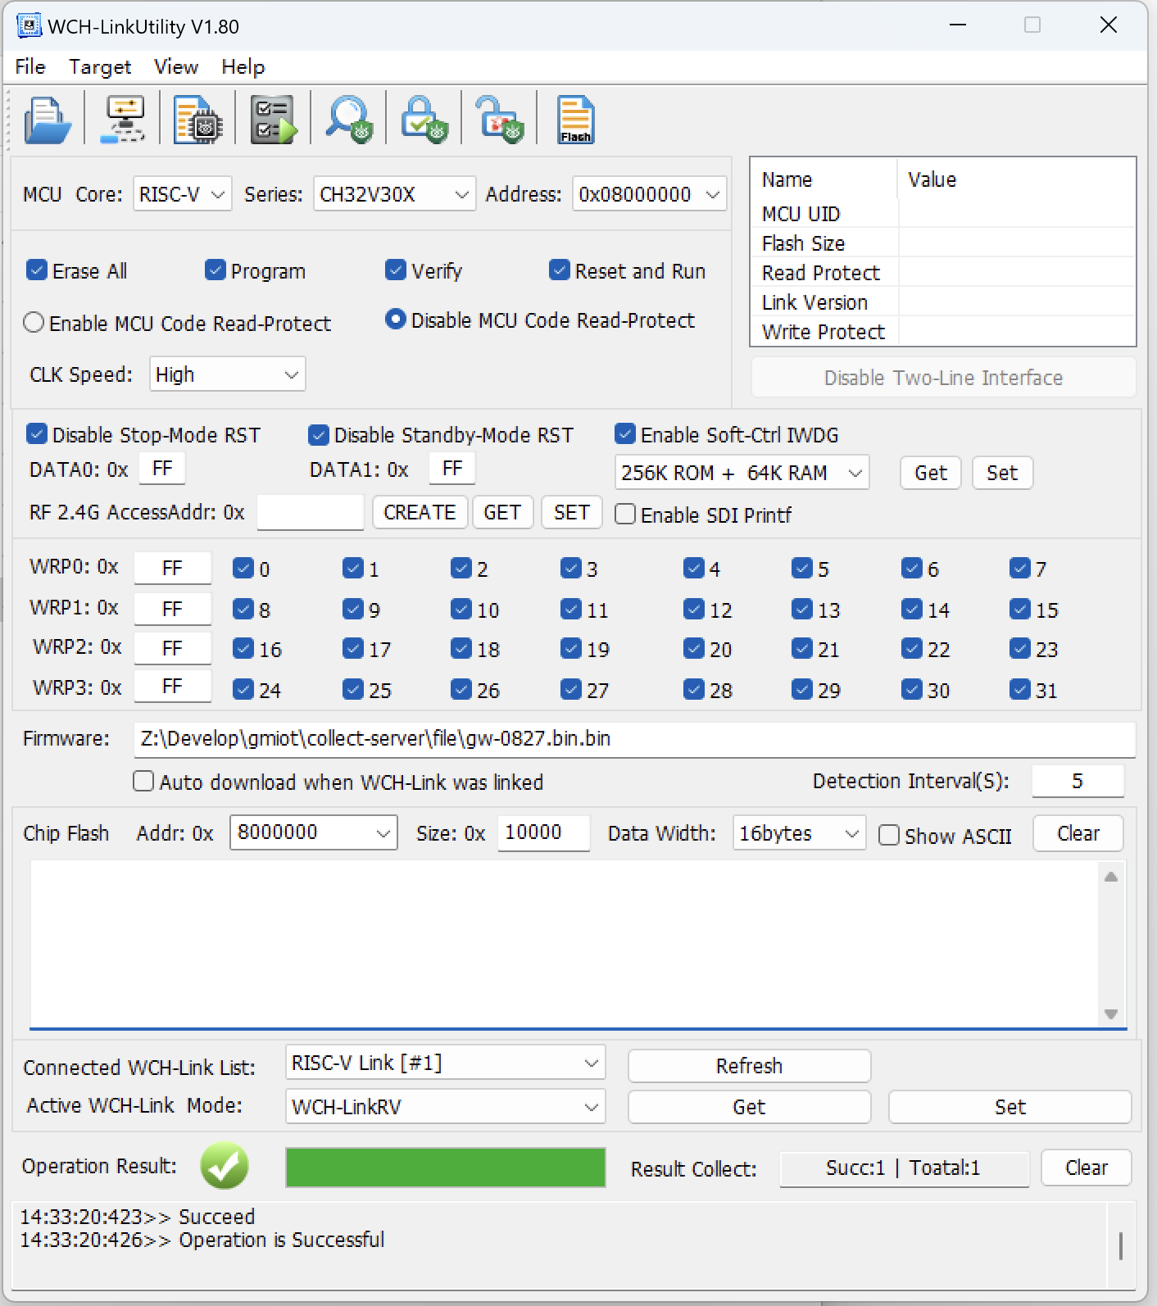Click the log output scrollbar thumb
This screenshot has height=1306, width=1157.
(1120, 1246)
